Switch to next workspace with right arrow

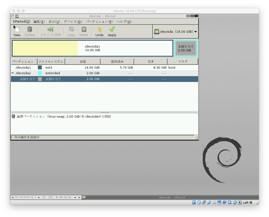pyautogui.click(x=39, y=198)
